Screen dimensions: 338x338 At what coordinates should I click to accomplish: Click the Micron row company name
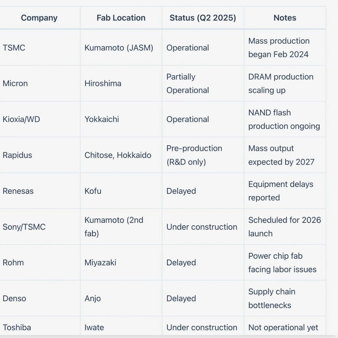click(15, 83)
